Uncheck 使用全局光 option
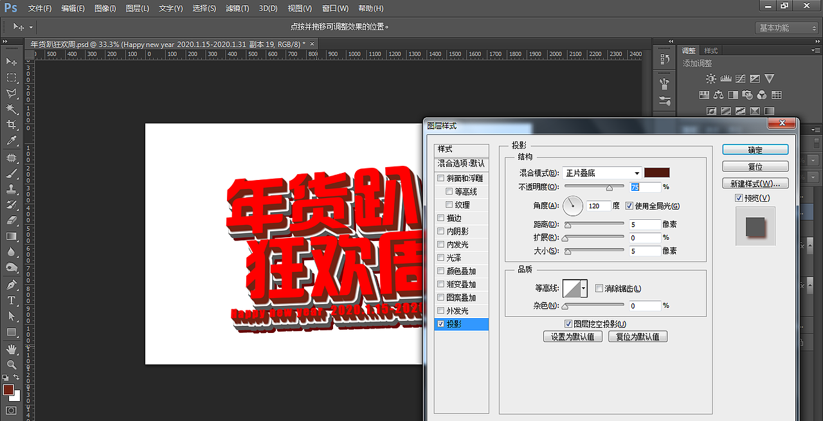 629,206
